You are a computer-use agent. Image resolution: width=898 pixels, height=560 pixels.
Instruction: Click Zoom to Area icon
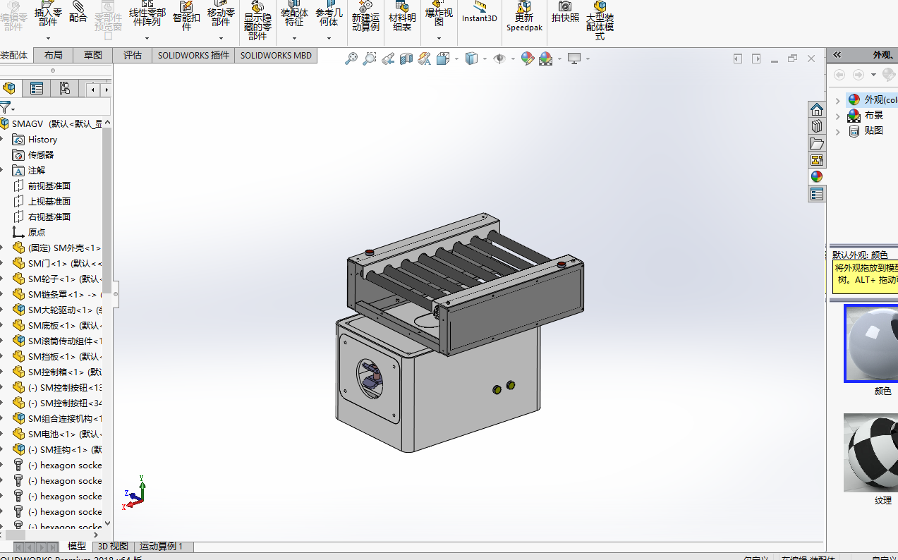point(369,59)
